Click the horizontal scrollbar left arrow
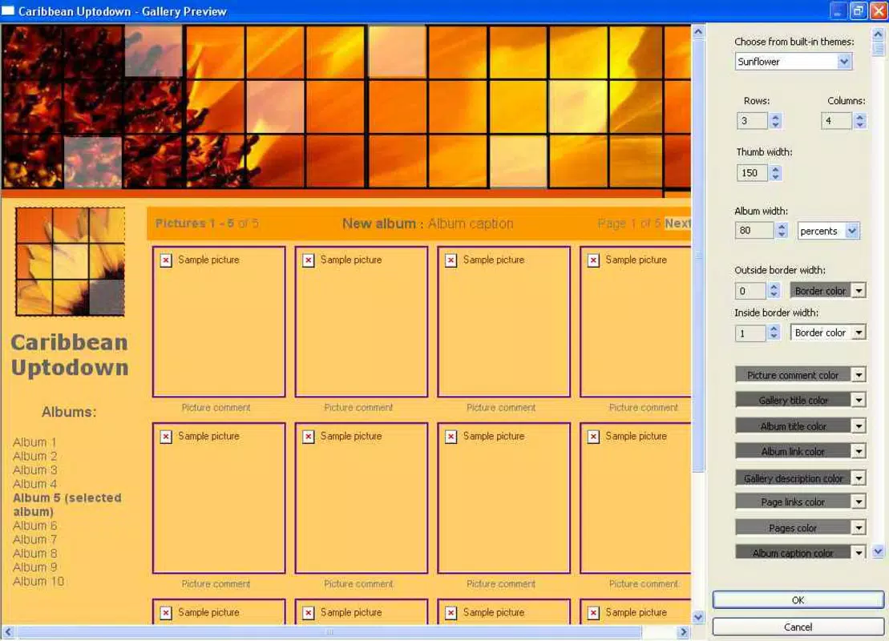The image size is (889, 641). (8, 631)
